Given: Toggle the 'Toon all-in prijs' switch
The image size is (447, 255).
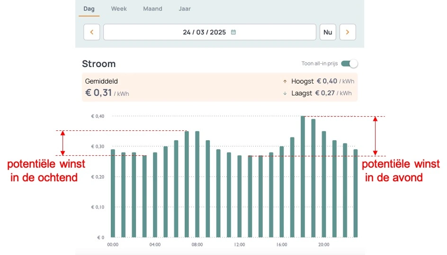Looking at the screenshot, I should click(349, 64).
